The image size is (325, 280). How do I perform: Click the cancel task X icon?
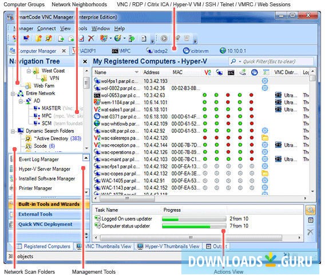click(310, 232)
